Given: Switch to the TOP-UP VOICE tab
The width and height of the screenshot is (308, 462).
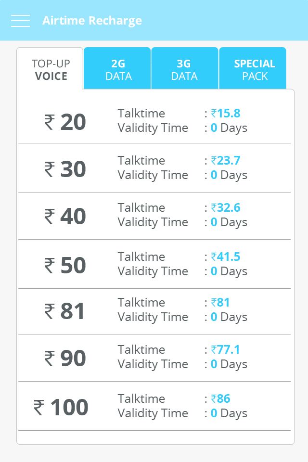Looking at the screenshot, I should click(x=50, y=68).
